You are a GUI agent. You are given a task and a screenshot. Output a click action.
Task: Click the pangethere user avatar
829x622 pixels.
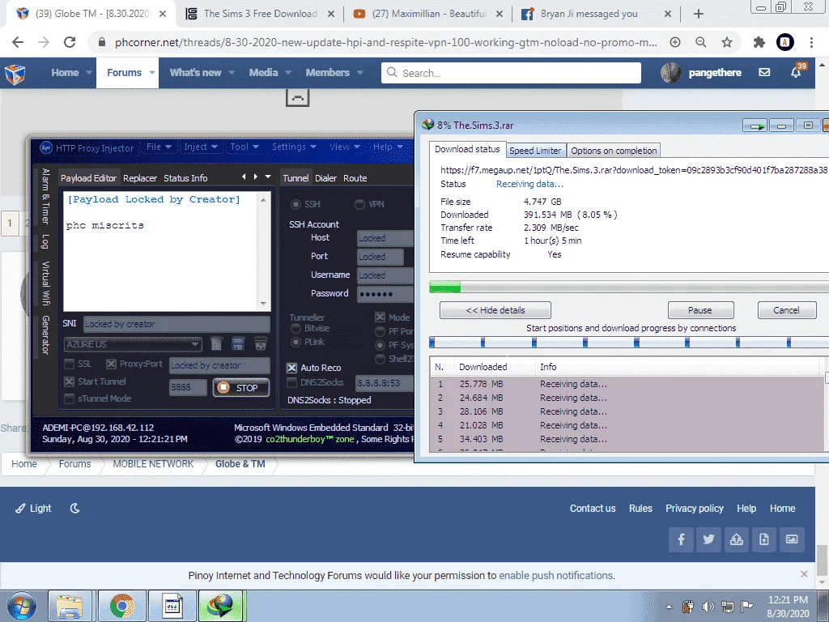coord(671,72)
